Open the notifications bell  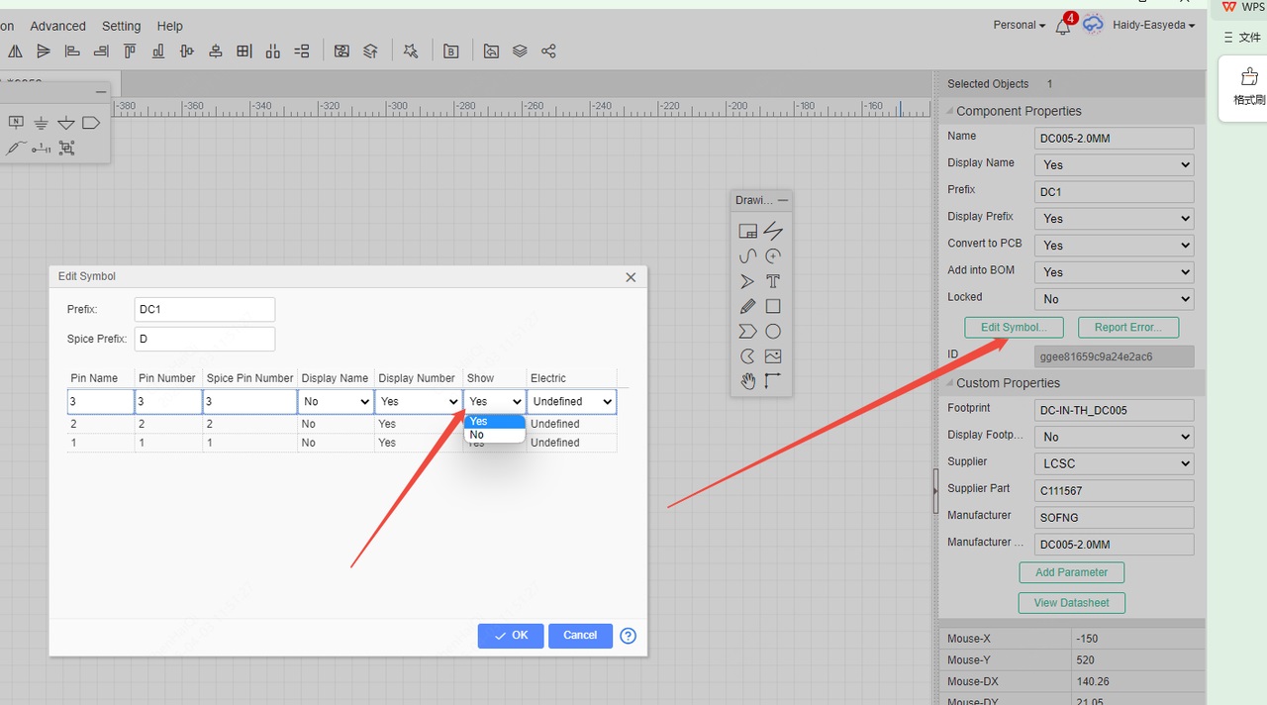[1062, 27]
